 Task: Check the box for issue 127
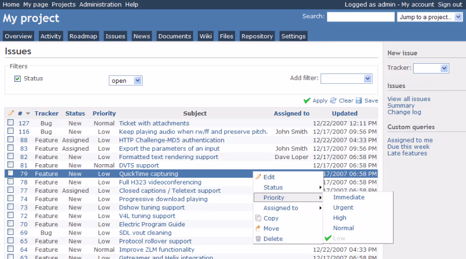click(x=11, y=123)
